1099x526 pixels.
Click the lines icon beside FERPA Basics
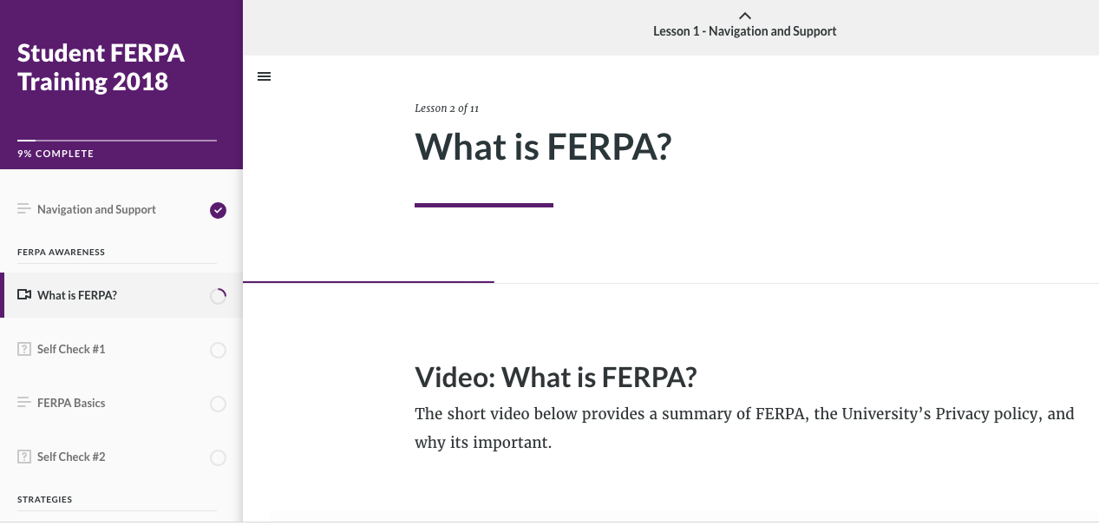coord(24,403)
